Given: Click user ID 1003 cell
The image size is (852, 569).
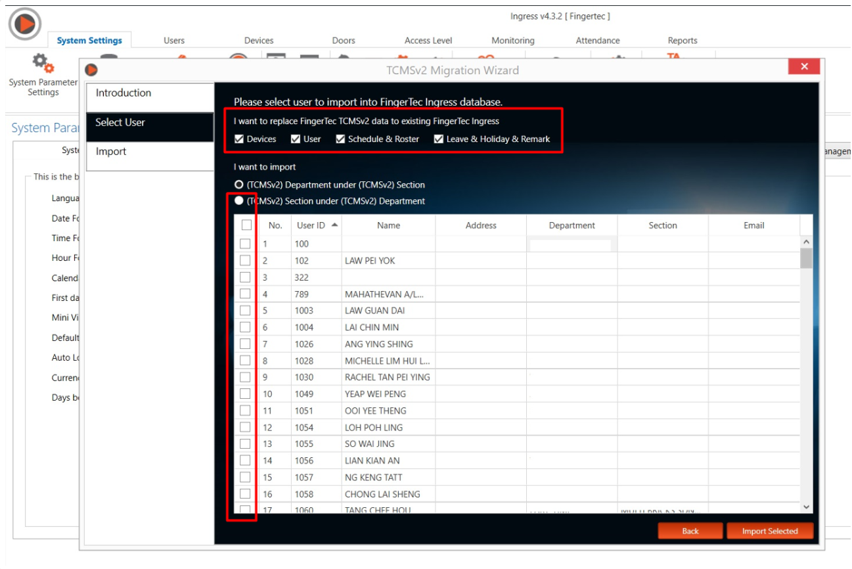Looking at the screenshot, I should 317,311.
